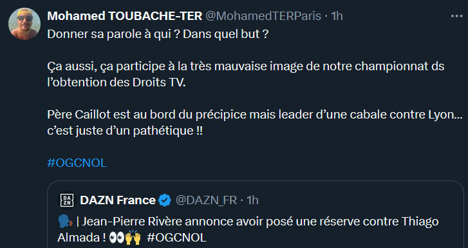
Task: Click the line 'Donner sa parole à qui ?'
Action: pyautogui.click(x=113, y=34)
